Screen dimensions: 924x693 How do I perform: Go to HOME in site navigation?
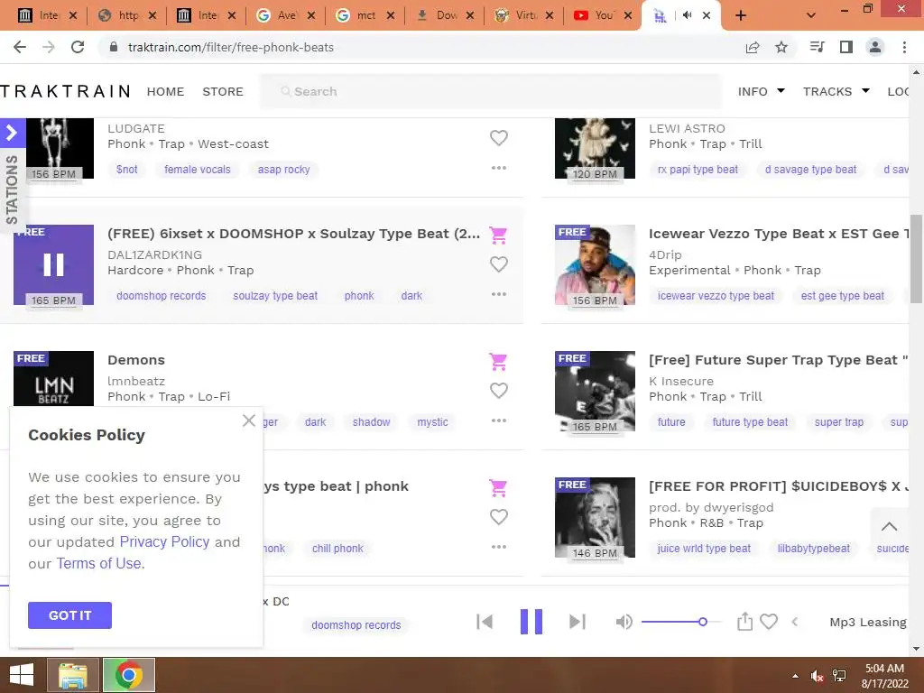(x=166, y=91)
